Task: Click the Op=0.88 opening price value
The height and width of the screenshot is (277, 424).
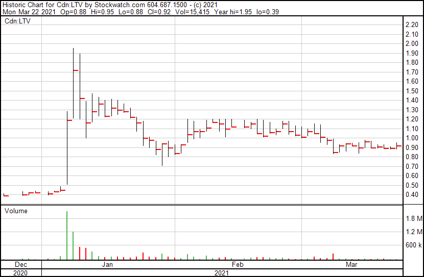Action: (x=73, y=12)
